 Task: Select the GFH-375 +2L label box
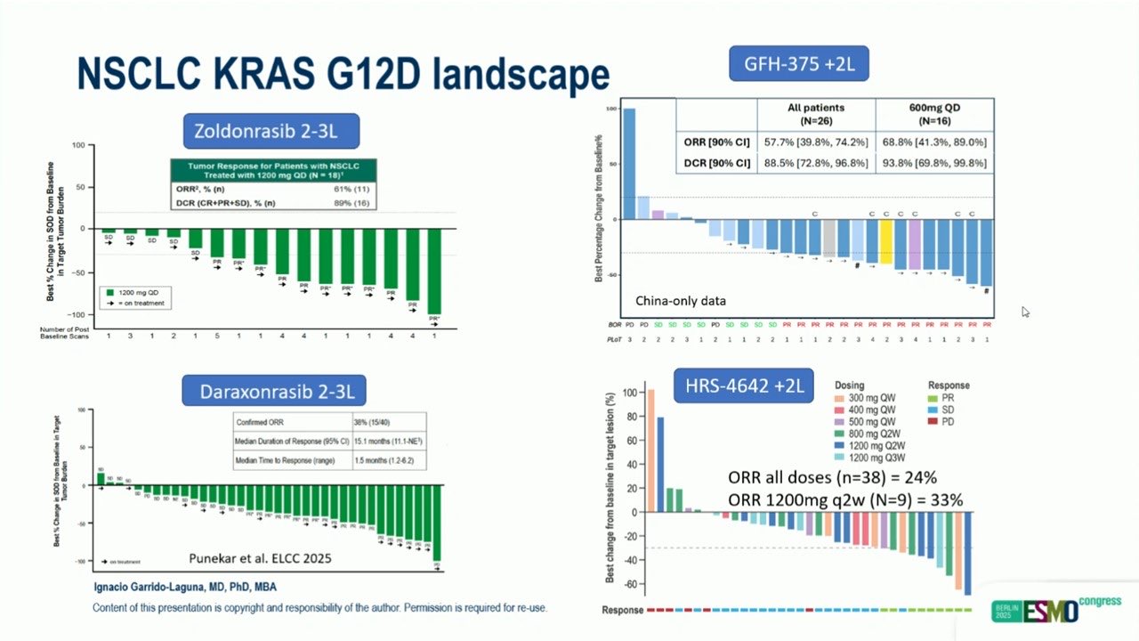tap(798, 63)
